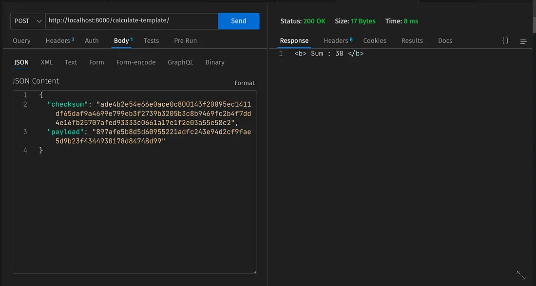Viewport: 536px width, 286px height.
Task: Click the response text "Sum : 30"
Action: 327,54
